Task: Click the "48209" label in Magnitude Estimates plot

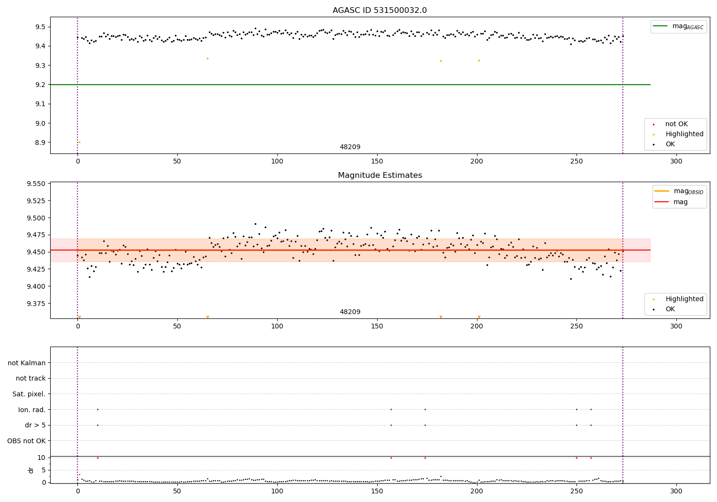Action: pyautogui.click(x=350, y=312)
